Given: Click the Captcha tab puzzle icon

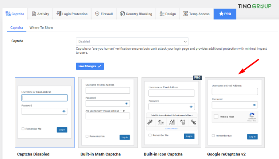Looking at the screenshot, I should tap(8, 14).
